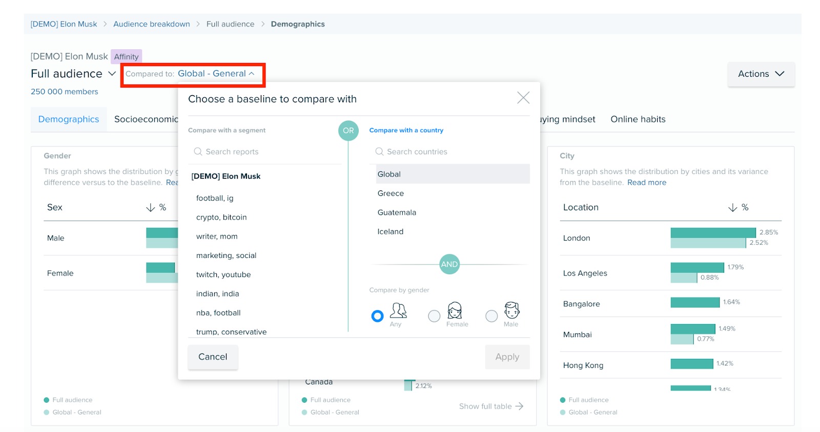Click the Male face icon
The image size is (820, 432).
pyautogui.click(x=511, y=310)
